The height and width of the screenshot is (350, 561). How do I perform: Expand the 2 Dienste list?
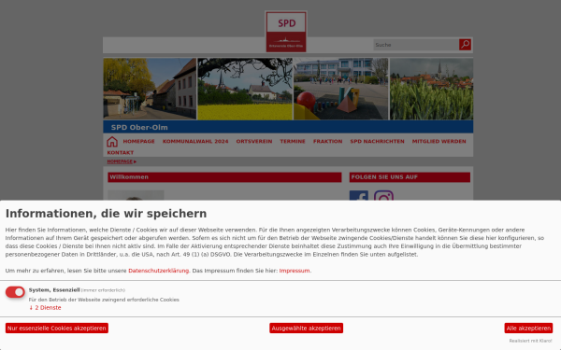click(45, 307)
